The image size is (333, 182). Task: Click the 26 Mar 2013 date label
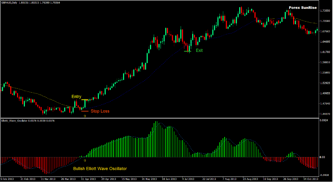pos(68,179)
